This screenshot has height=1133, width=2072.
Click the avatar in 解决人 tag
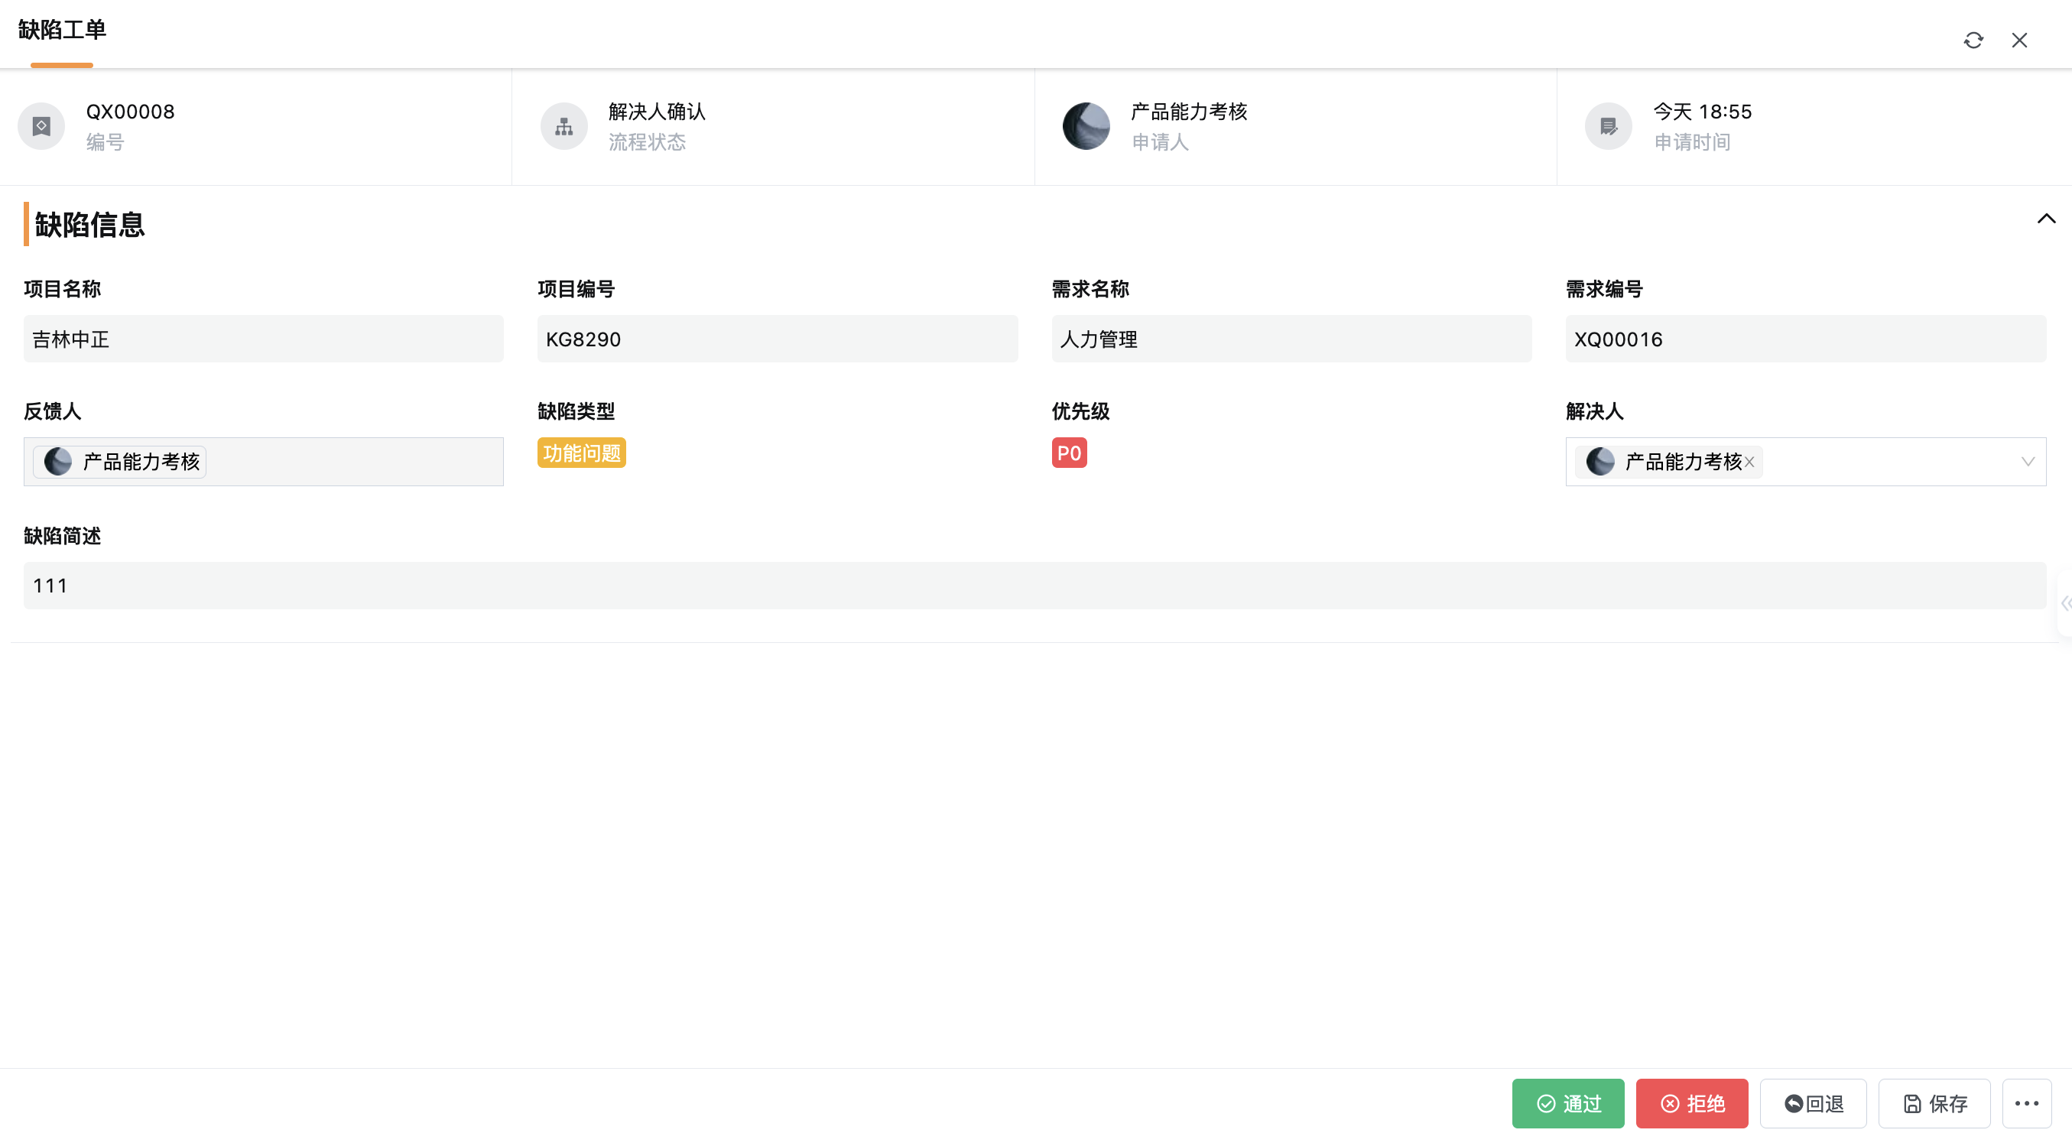click(1599, 463)
